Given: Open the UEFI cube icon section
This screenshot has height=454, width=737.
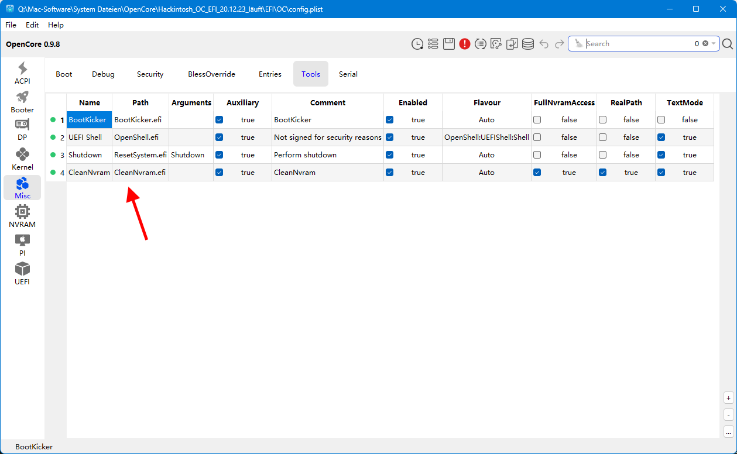Looking at the screenshot, I should point(22,273).
